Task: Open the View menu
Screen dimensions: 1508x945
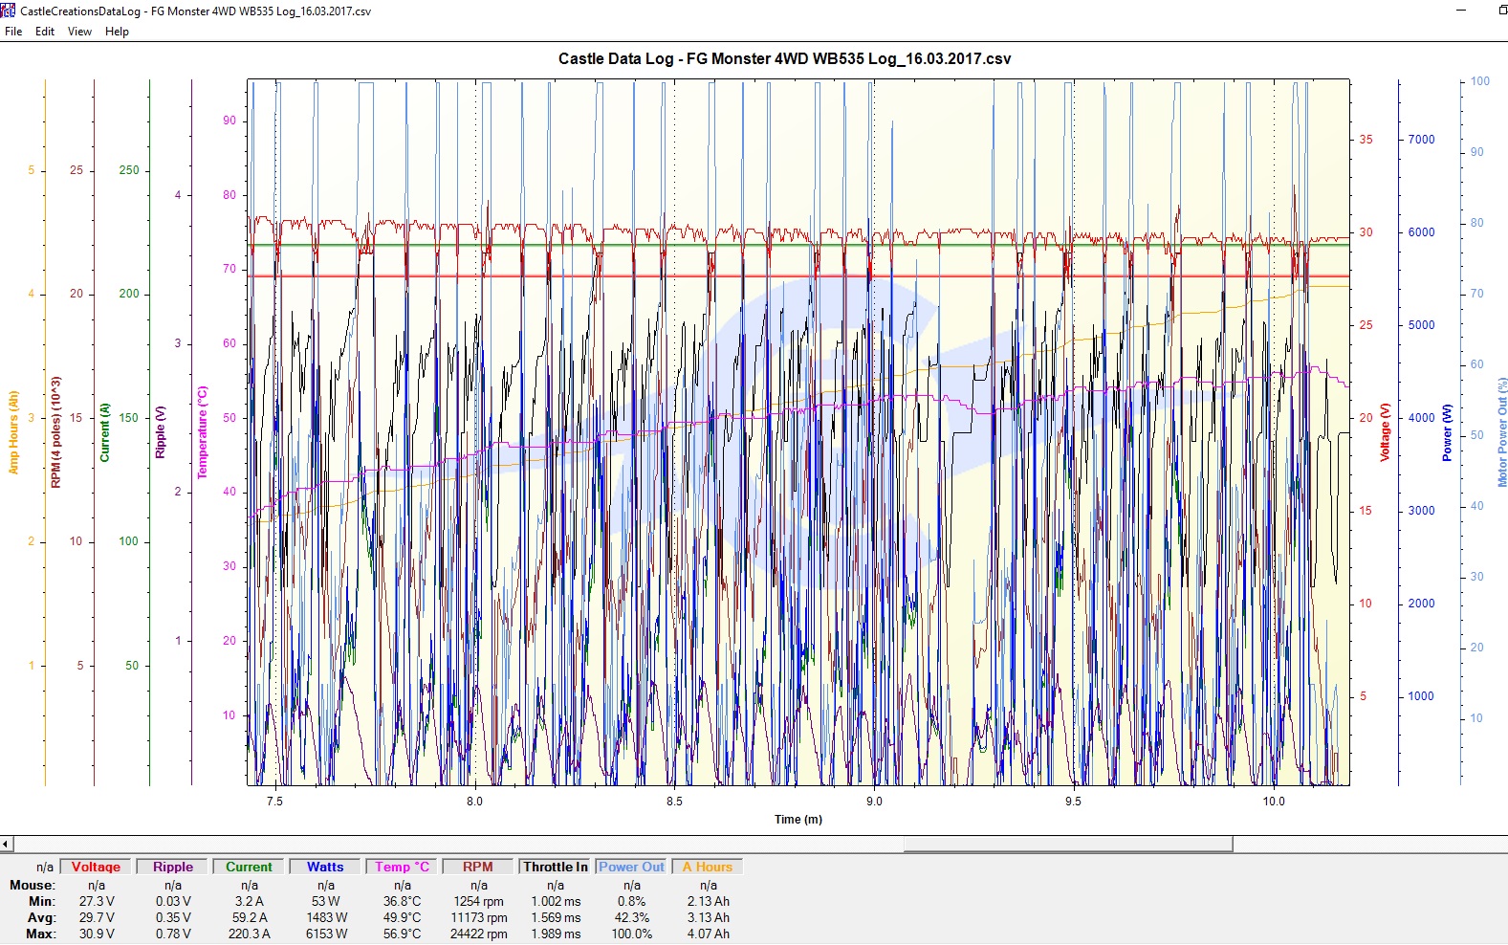Action: pos(79,32)
